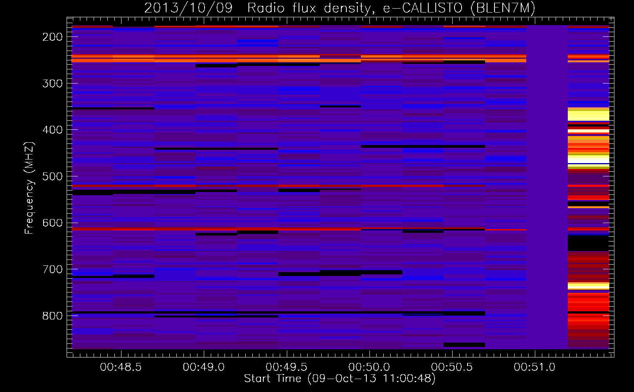Click the uniform purple data-gap column near 00:51.0
This screenshot has height=392, width=634.
(x=547, y=187)
